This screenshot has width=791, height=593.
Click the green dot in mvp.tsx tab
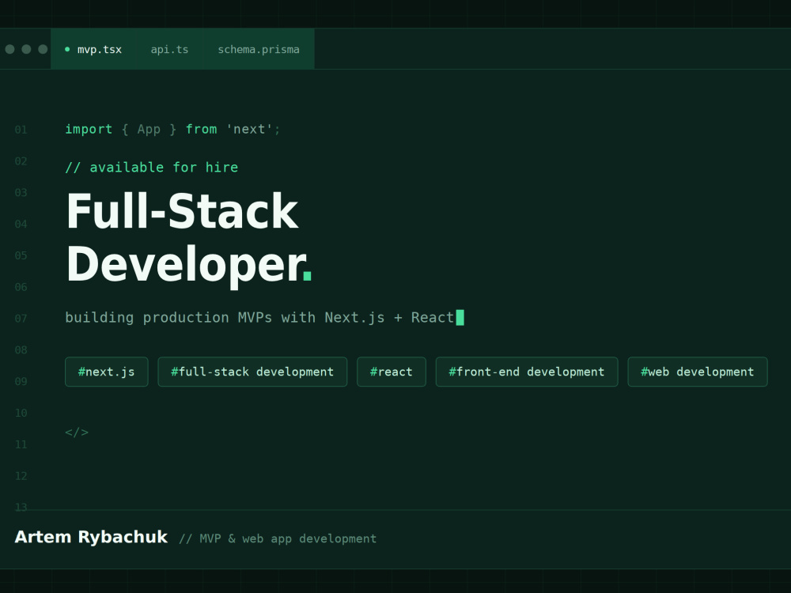point(67,49)
